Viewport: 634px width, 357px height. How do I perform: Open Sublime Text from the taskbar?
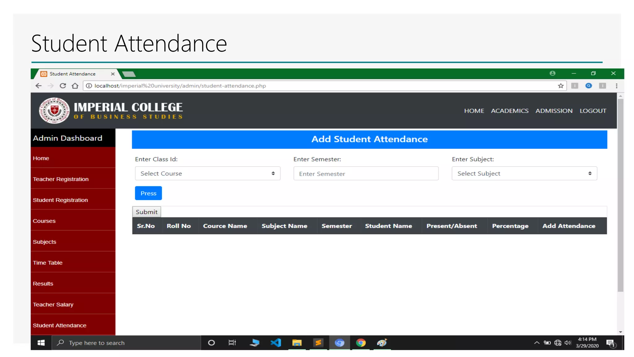[x=318, y=343]
